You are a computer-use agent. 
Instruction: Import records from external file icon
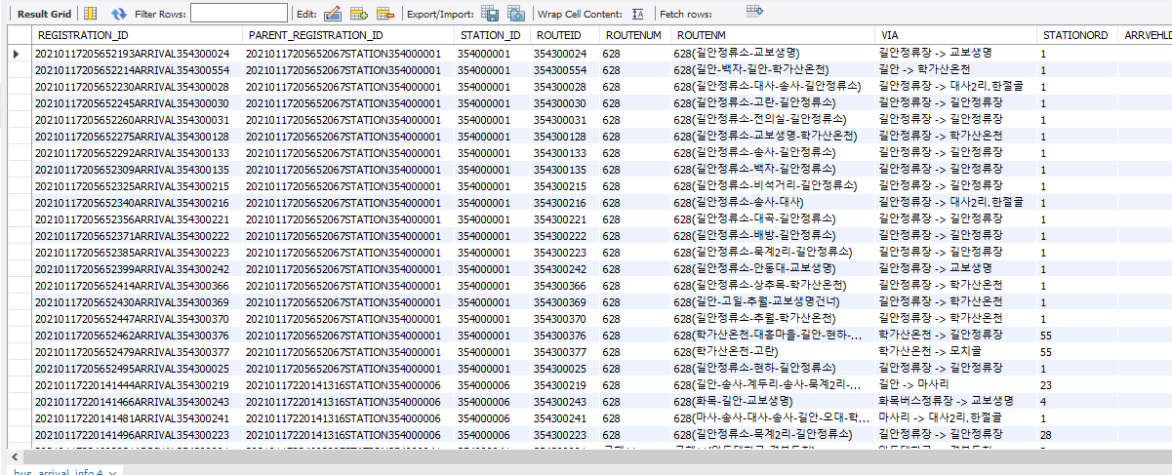(x=517, y=14)
